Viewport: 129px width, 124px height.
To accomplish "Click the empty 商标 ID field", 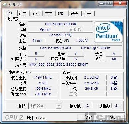I will pos(88,29).
